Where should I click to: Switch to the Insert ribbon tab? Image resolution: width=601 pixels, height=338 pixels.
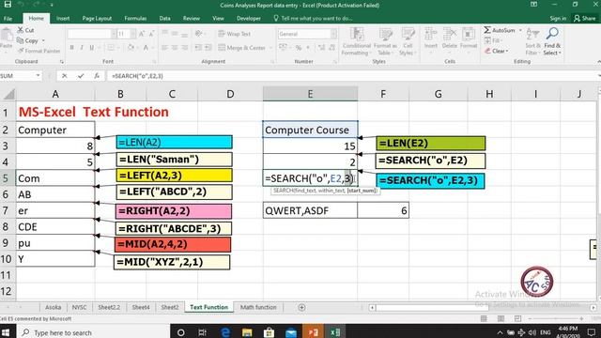click(x=63, y=19)
